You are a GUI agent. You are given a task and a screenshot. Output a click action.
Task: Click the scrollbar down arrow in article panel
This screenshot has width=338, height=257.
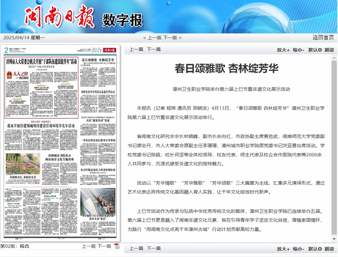click(334, 239)
